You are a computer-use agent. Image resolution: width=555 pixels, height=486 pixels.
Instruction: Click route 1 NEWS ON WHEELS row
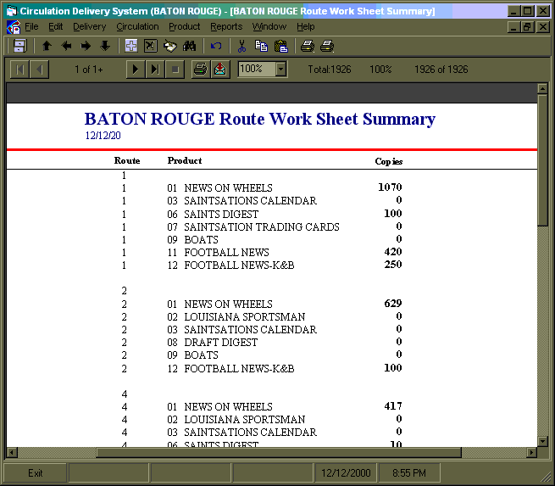point(262,187)
